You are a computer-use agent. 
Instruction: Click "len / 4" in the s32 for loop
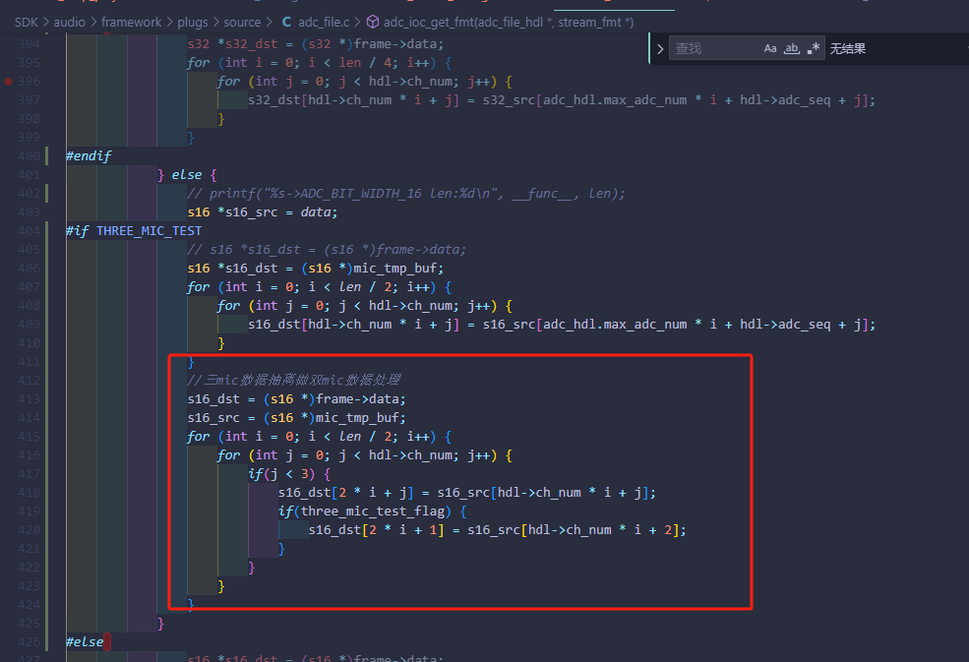pyautogui.click(x=365, y=62)
